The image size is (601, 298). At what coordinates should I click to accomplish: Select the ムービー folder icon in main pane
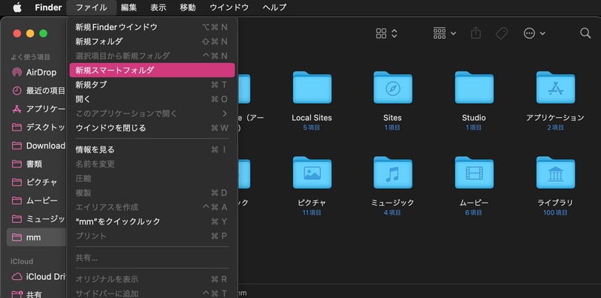(474, 173)
